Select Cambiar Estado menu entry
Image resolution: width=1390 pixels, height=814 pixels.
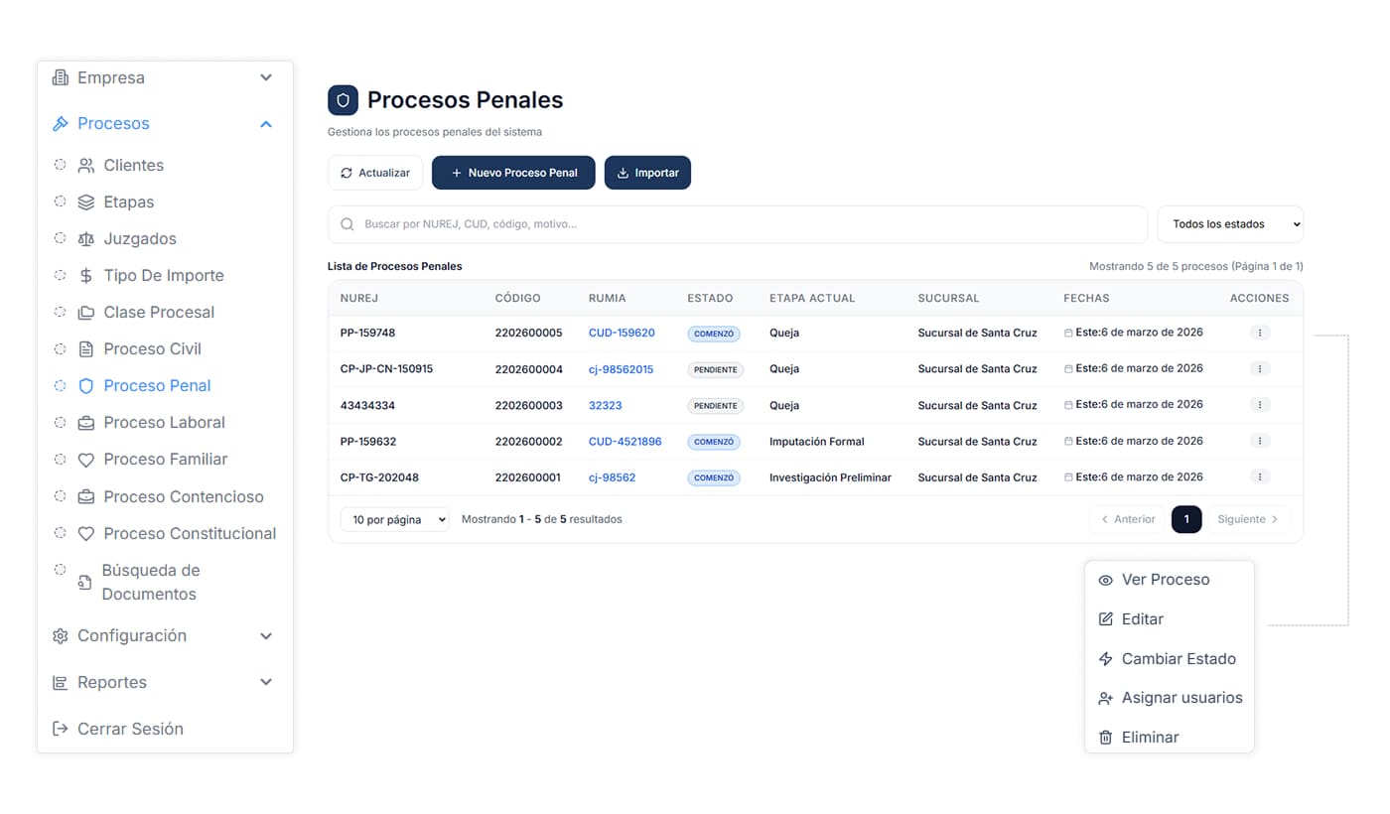[1170, 659]
